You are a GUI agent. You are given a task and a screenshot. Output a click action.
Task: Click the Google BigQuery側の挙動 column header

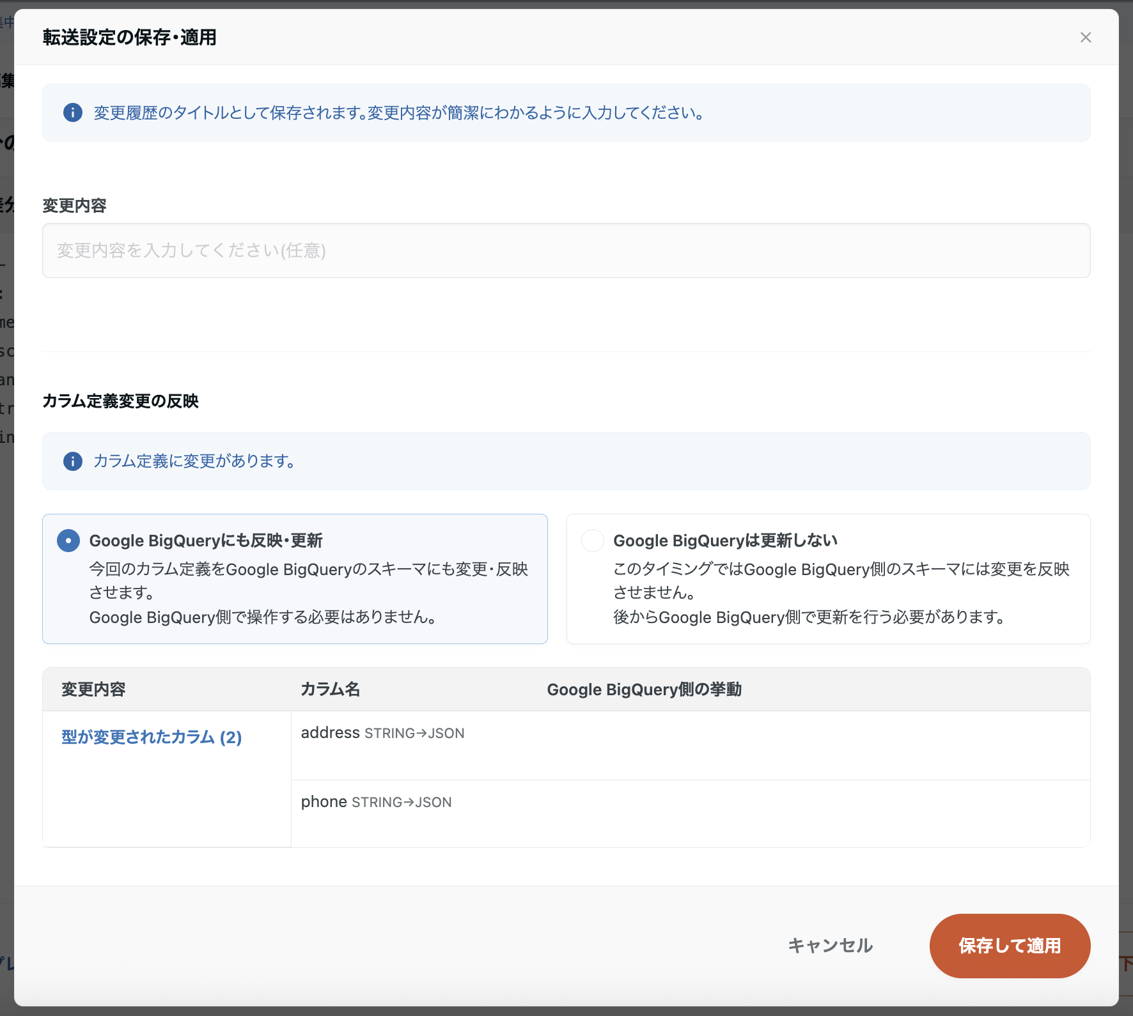(645, 689)
